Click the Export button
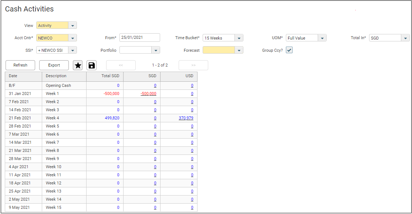Viewport: 412px width, 214px height. click(54, 65)
